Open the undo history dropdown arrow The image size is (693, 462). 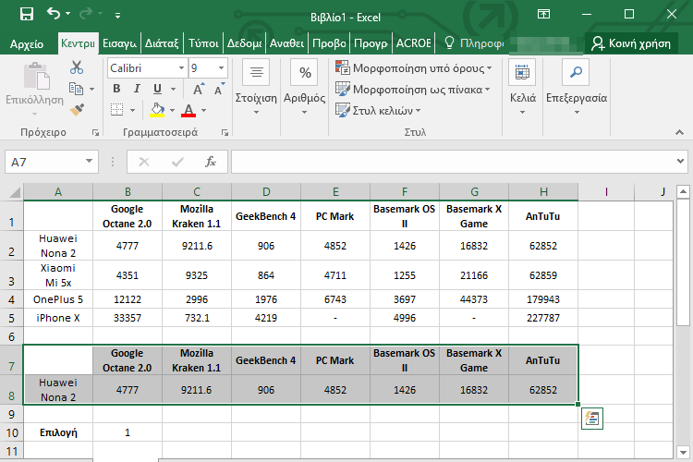pos(67,14)
